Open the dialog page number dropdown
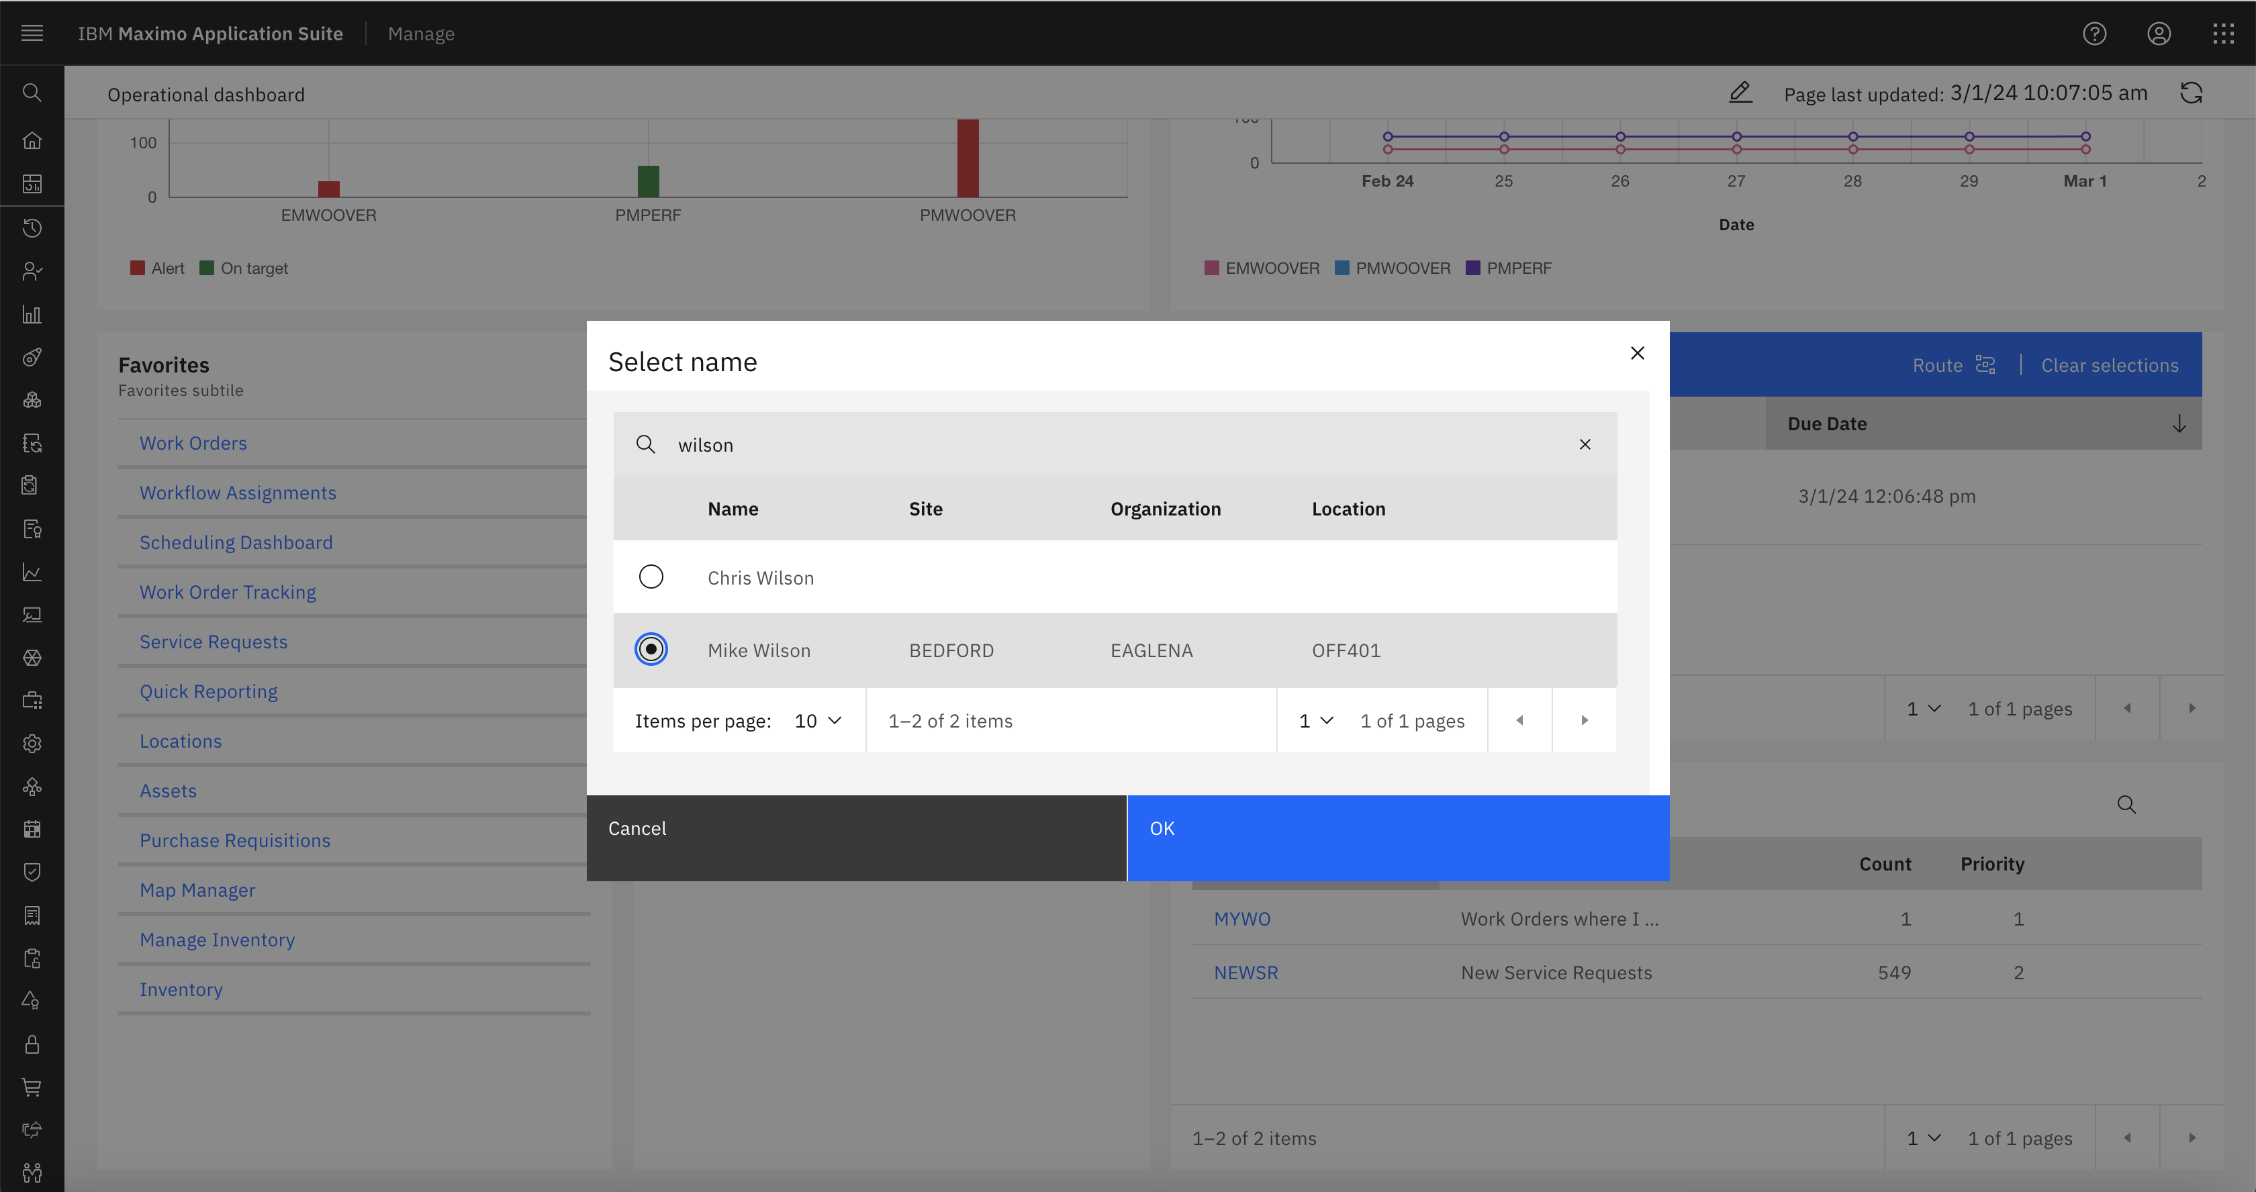Screen dimensions: 2256x1192 [x=1315, y=720]
